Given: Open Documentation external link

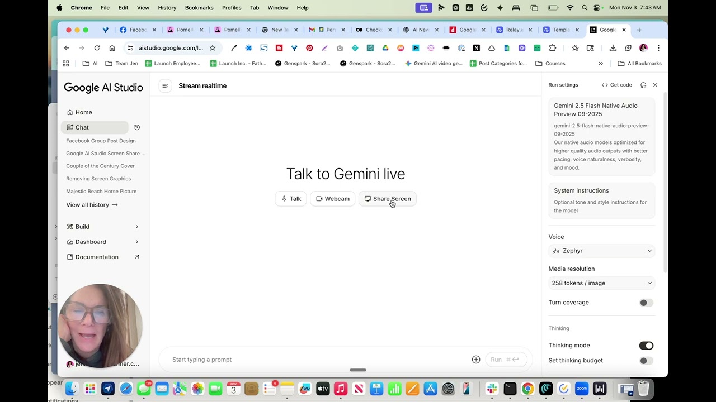Looking at the screenshot, I should click(102, 257).
